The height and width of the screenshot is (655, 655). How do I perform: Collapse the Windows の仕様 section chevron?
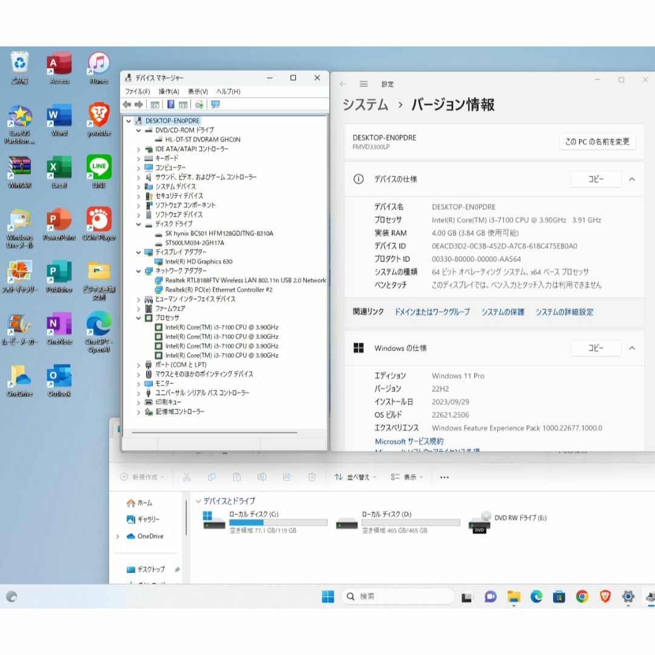631,348
